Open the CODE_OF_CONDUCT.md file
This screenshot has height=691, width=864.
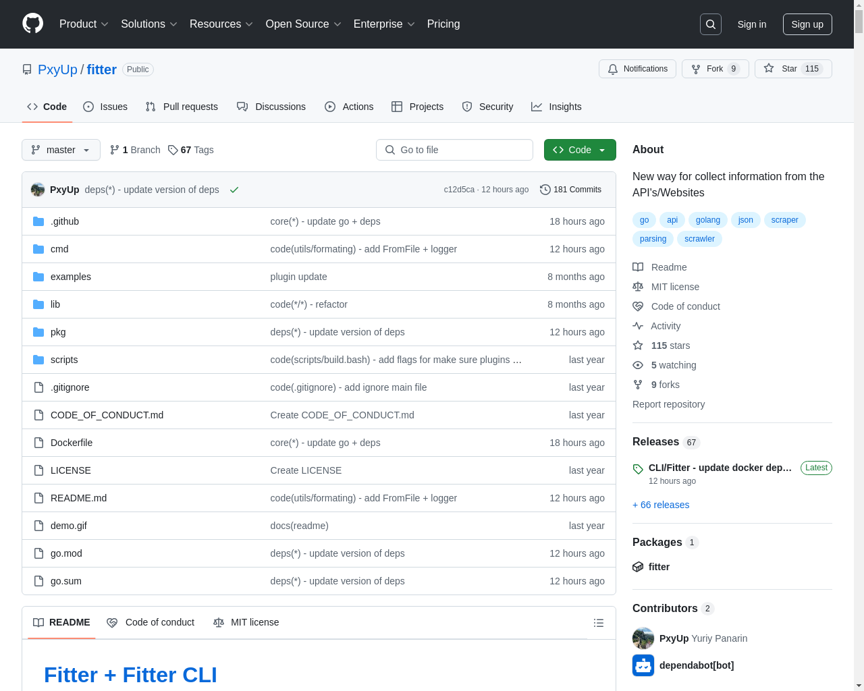coord(107,415)
